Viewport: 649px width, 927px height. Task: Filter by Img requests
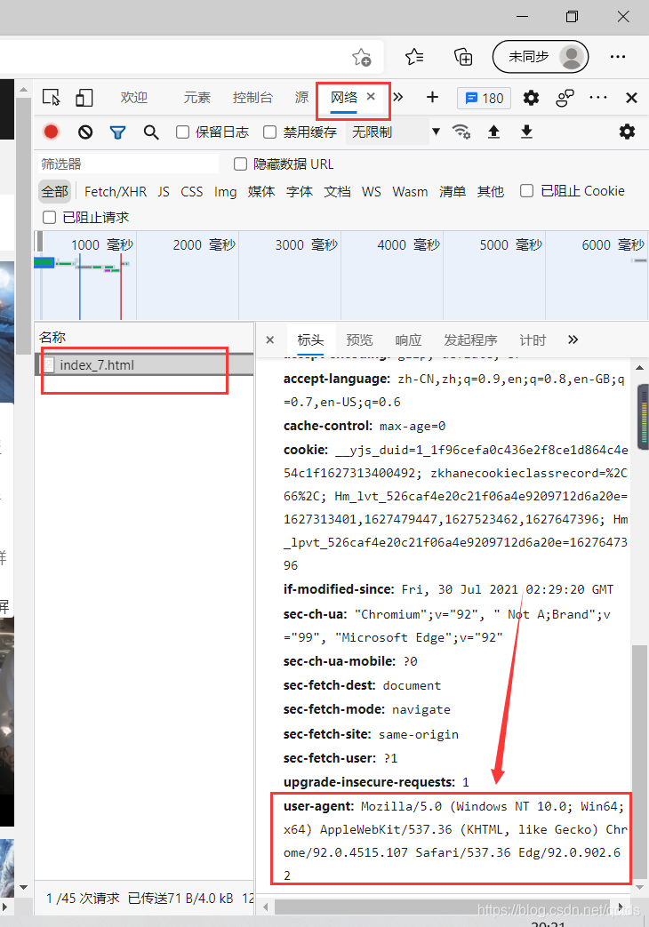pyautogui.click(x=226, y=192)
